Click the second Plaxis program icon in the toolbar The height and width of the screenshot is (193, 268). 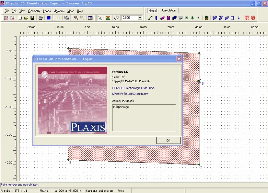12,18
